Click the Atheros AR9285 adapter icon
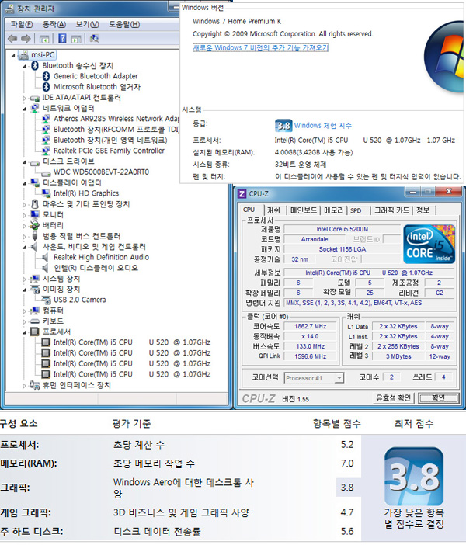The width and height of the screenshot is (466, 545). (46, 119)
